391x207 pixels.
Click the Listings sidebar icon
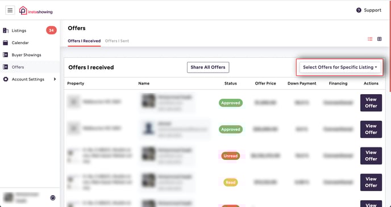[x=6, y=31]
